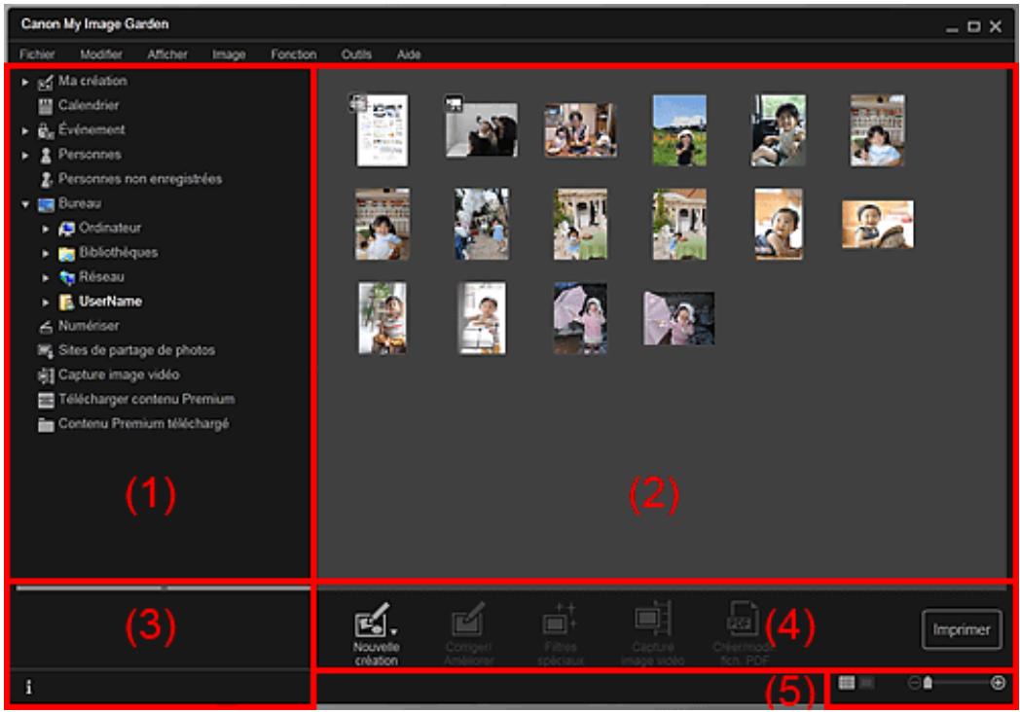Click the Numériser scanner icon
1020x712 pixels.
[x=45, y=327]
